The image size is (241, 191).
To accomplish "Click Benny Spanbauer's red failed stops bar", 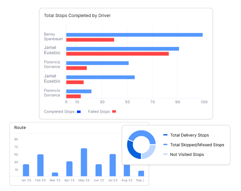I will coord(90,40).
